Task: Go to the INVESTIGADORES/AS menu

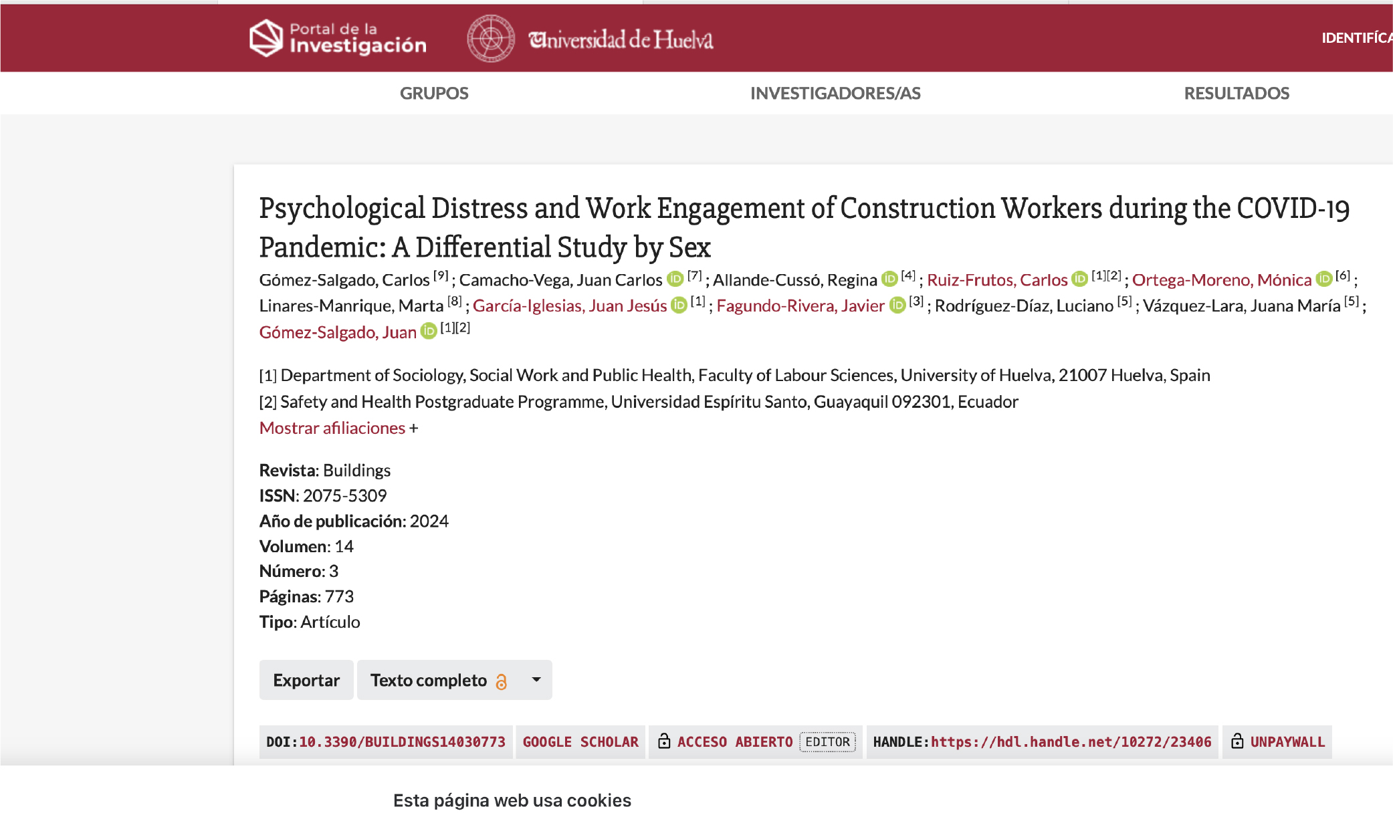Action: point(835,93)
